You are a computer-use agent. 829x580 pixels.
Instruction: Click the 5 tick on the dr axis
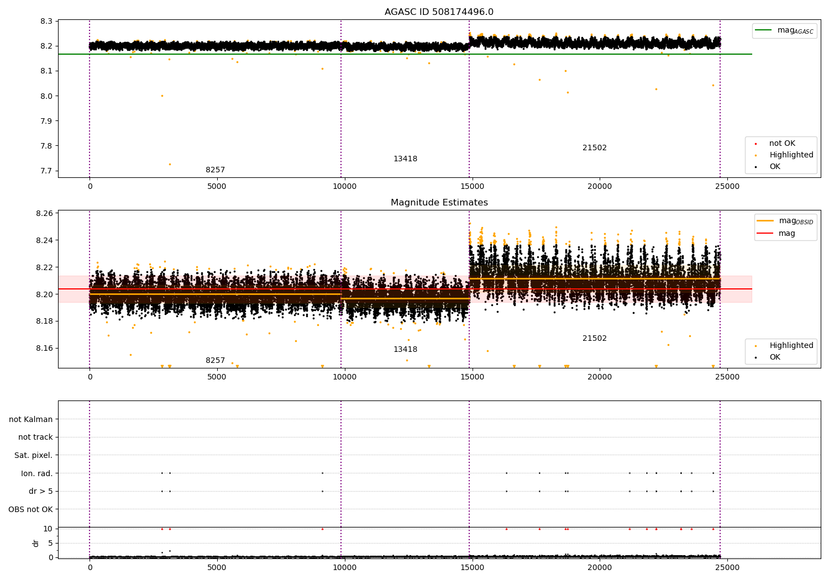pyautogui.click(x=50, y=543)
